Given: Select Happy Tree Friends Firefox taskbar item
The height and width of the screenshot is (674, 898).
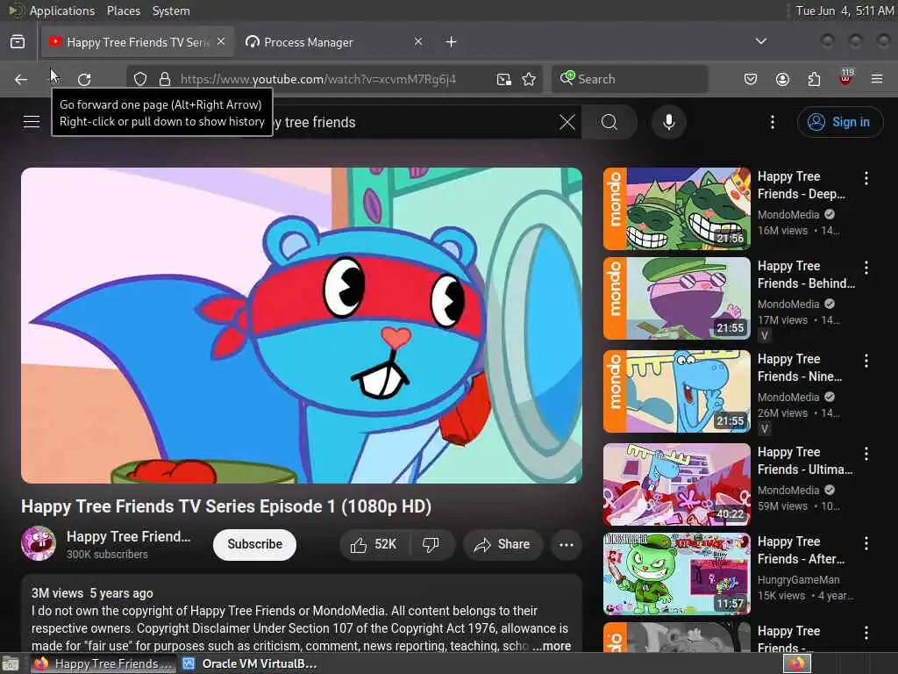Looking at the screenshot, I should coord(103,663).
